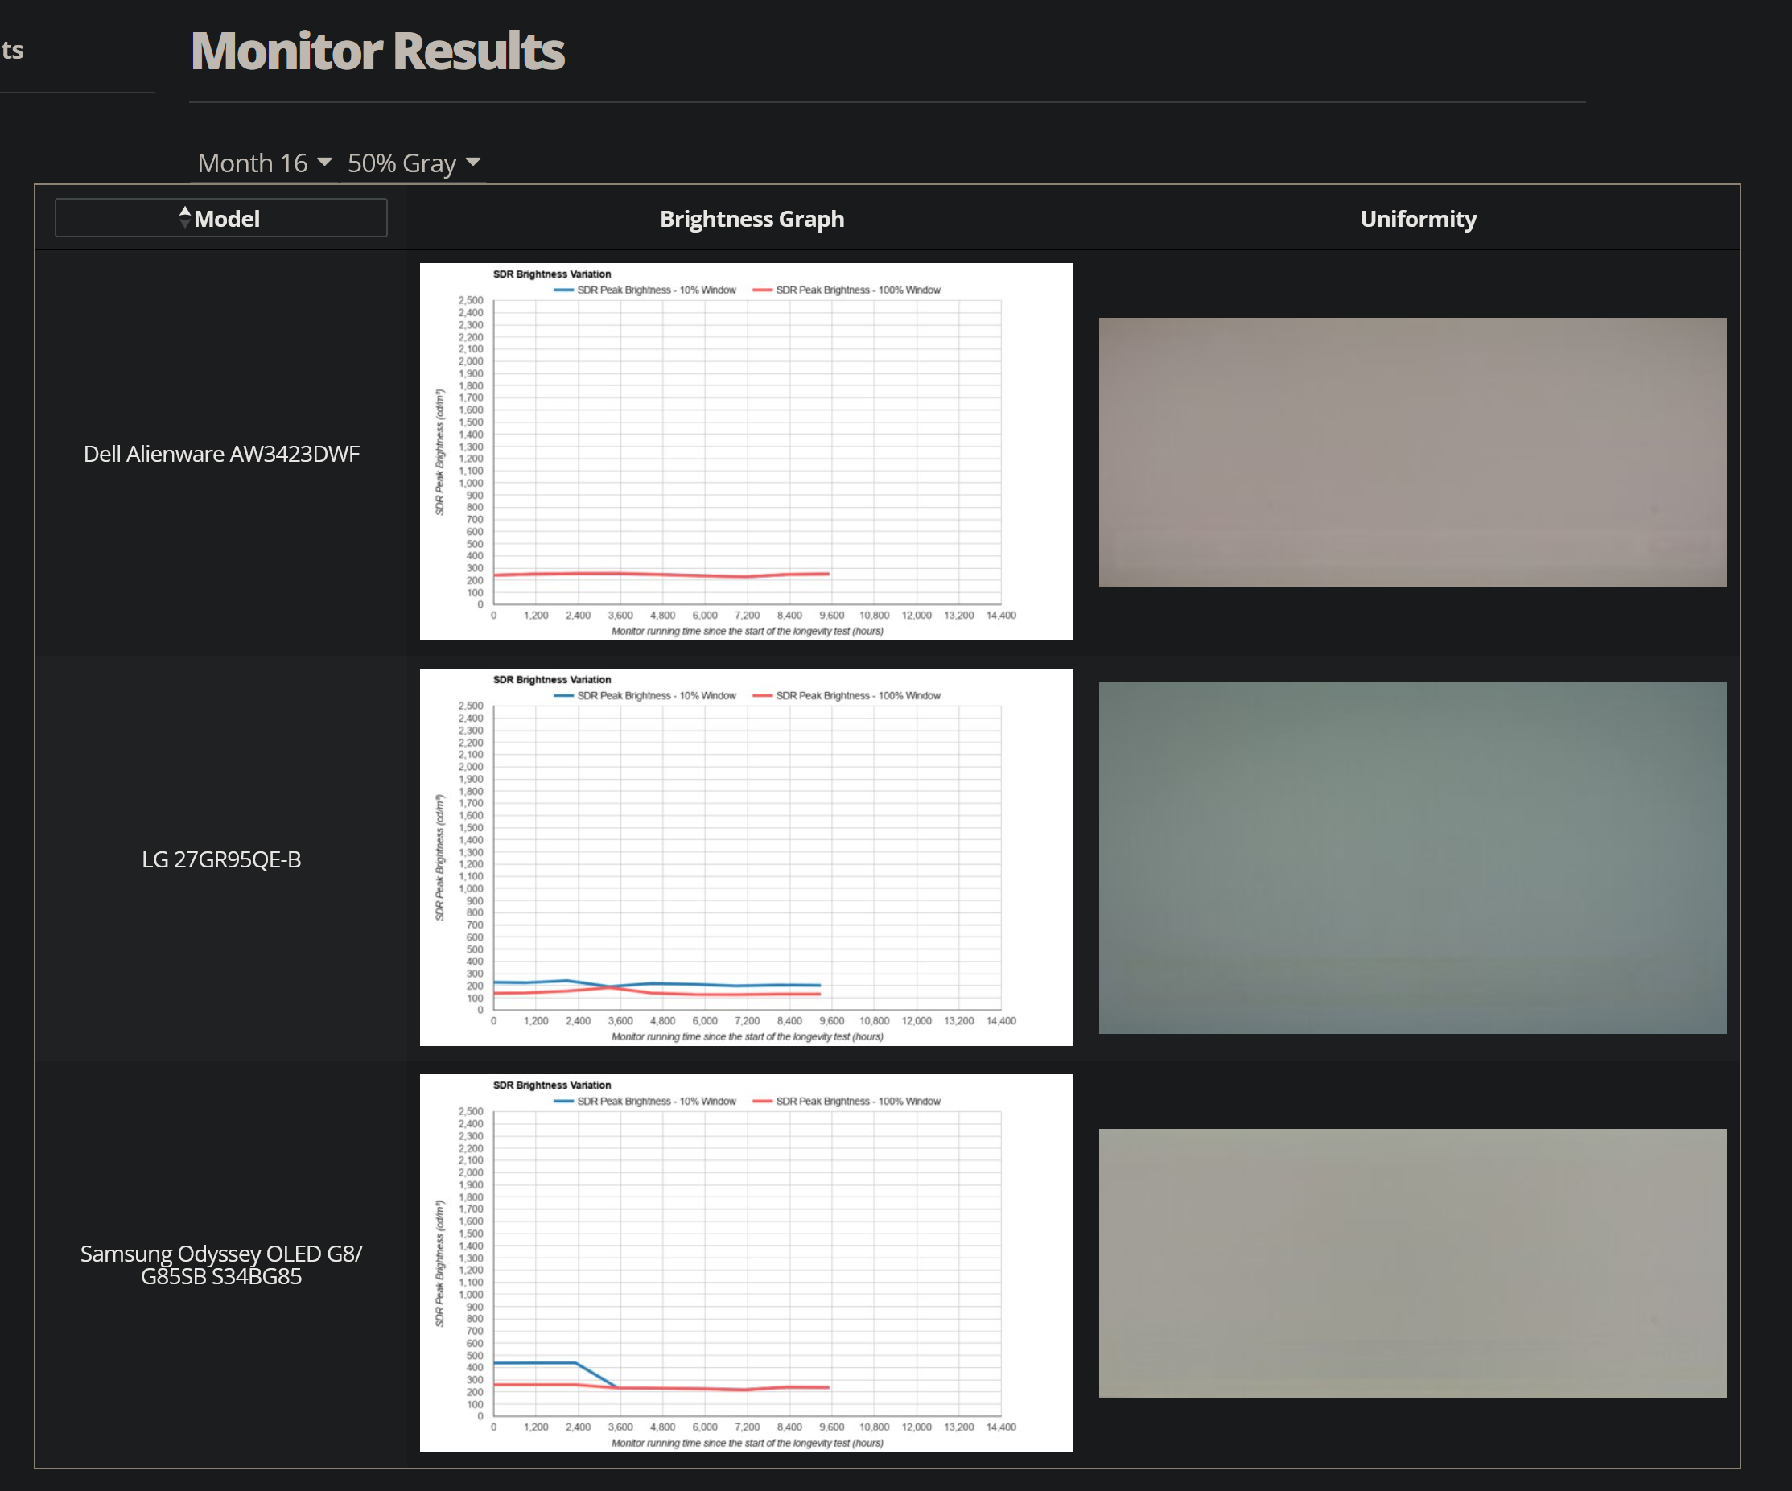Viewport: 1792px width, 1491px height.
Task: Open the Samsung Odyssey uniformity photo
Action: pyautogui.click(x=1412, y=1262)
